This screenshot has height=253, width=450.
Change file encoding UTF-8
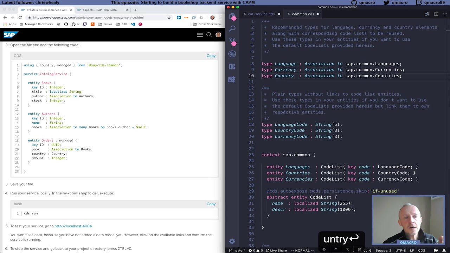400,250
